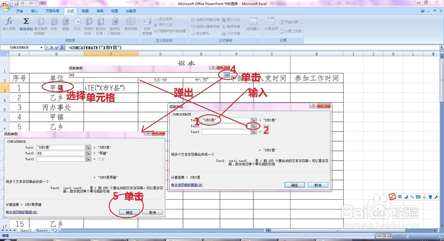Viewport: 444px width, 241px height.
Task: Open the 监视窗口 watch window
Action: click(253, 24)
